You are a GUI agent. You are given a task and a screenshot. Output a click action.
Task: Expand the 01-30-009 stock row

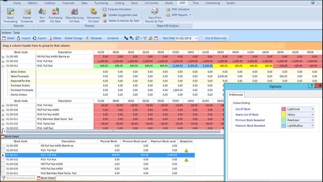click(x=3, y=57)
